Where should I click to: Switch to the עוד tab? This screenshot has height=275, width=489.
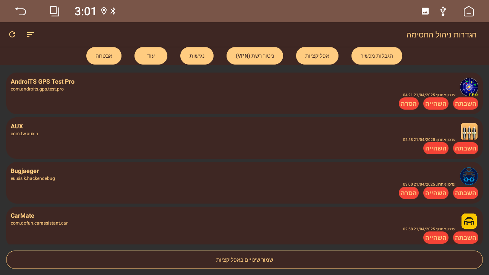coord(151,56)
